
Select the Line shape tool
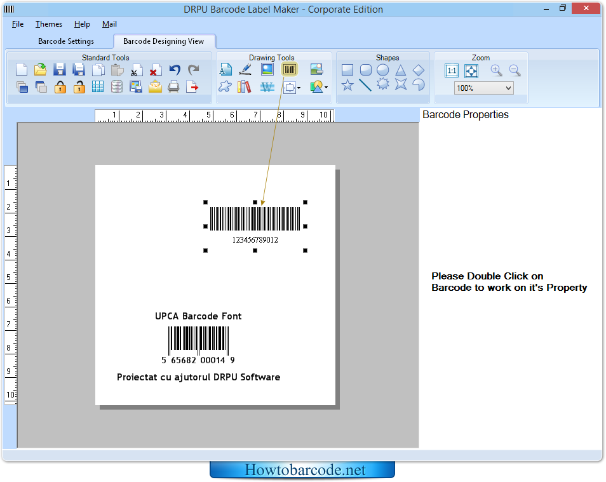click(x=365, y=85)
